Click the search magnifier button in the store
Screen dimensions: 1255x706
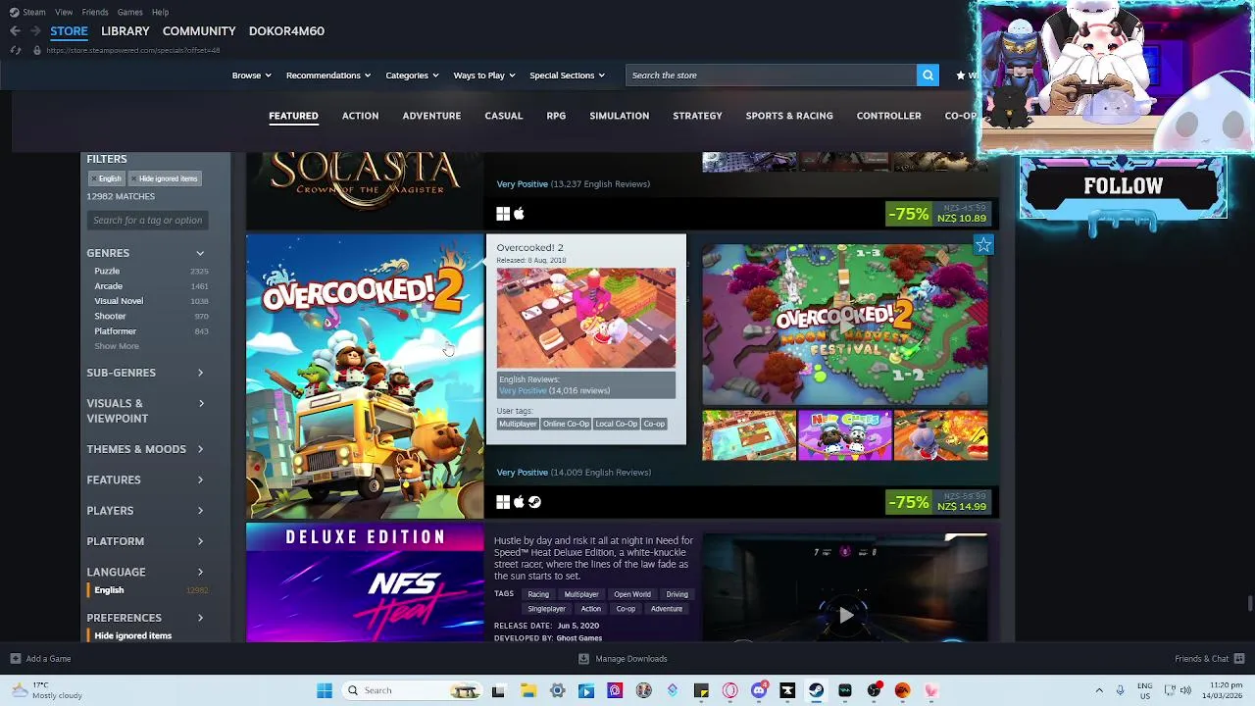[928, 76]
